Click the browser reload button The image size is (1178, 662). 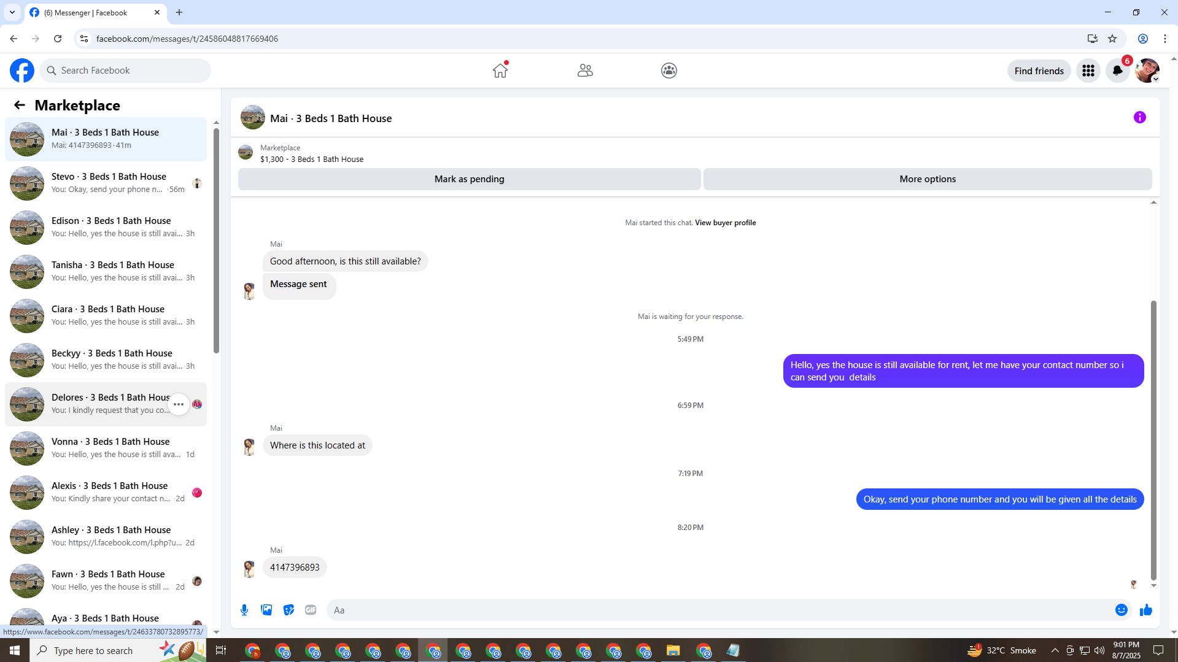(x=58, y=39)
